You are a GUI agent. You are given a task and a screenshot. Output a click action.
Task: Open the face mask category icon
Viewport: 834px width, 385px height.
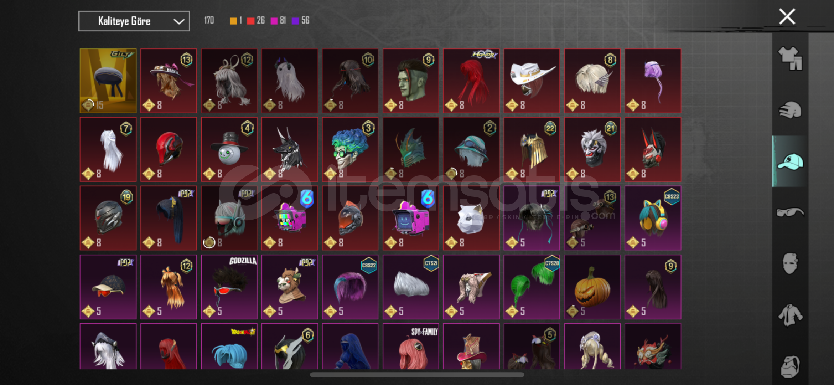(x=790, y=263)
